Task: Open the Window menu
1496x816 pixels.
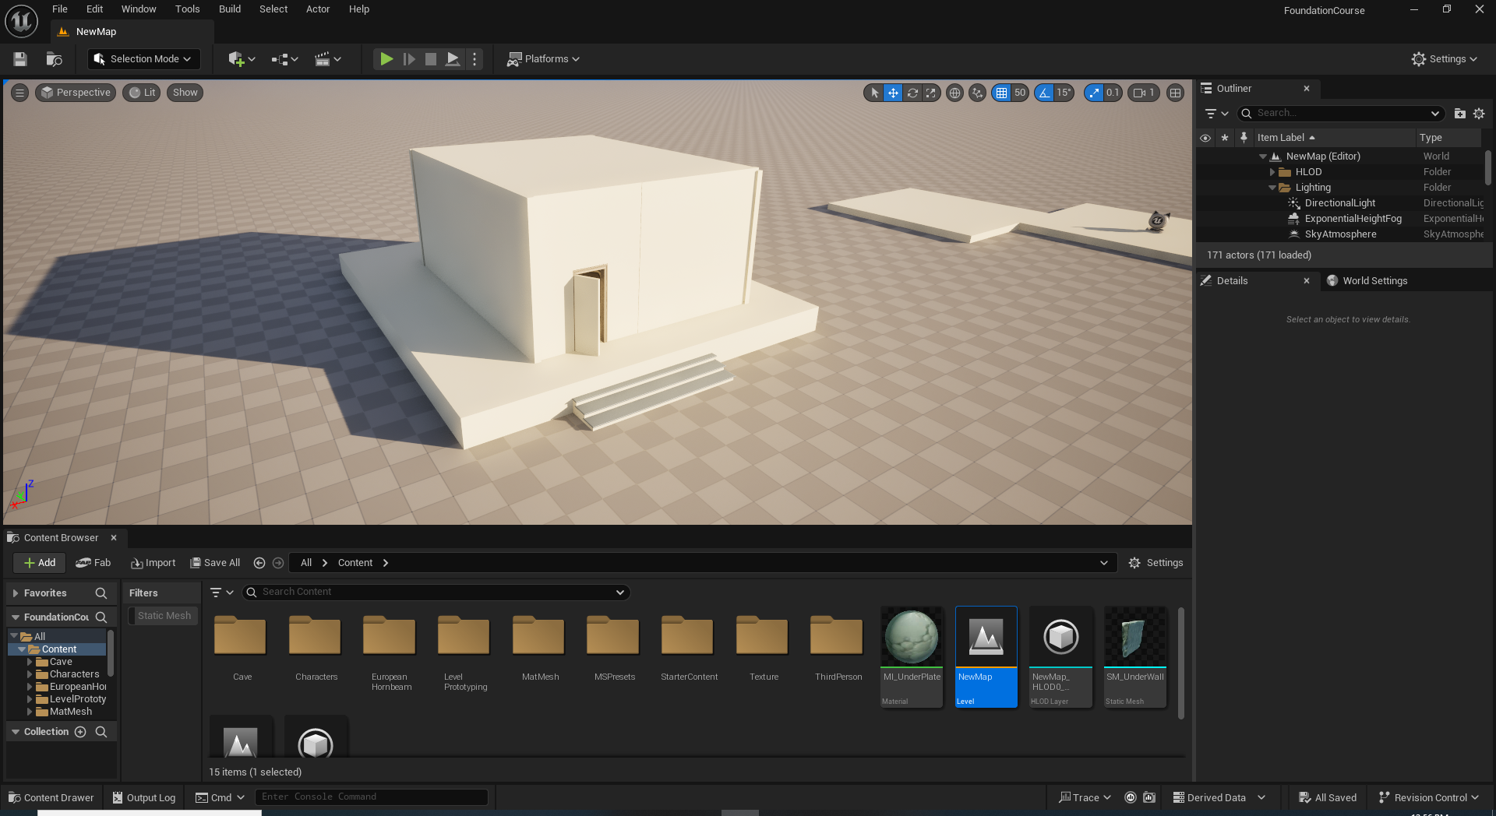Action: (139, 9)
